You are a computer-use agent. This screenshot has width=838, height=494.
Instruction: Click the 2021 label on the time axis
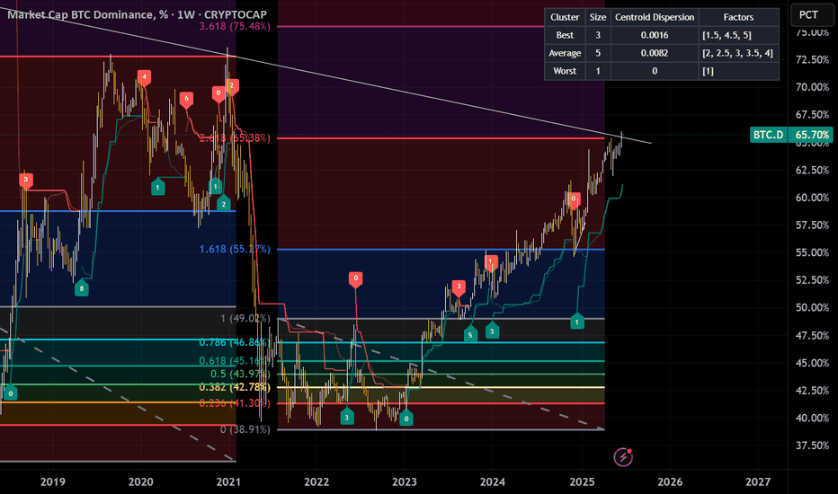click(x=228, y=481)
